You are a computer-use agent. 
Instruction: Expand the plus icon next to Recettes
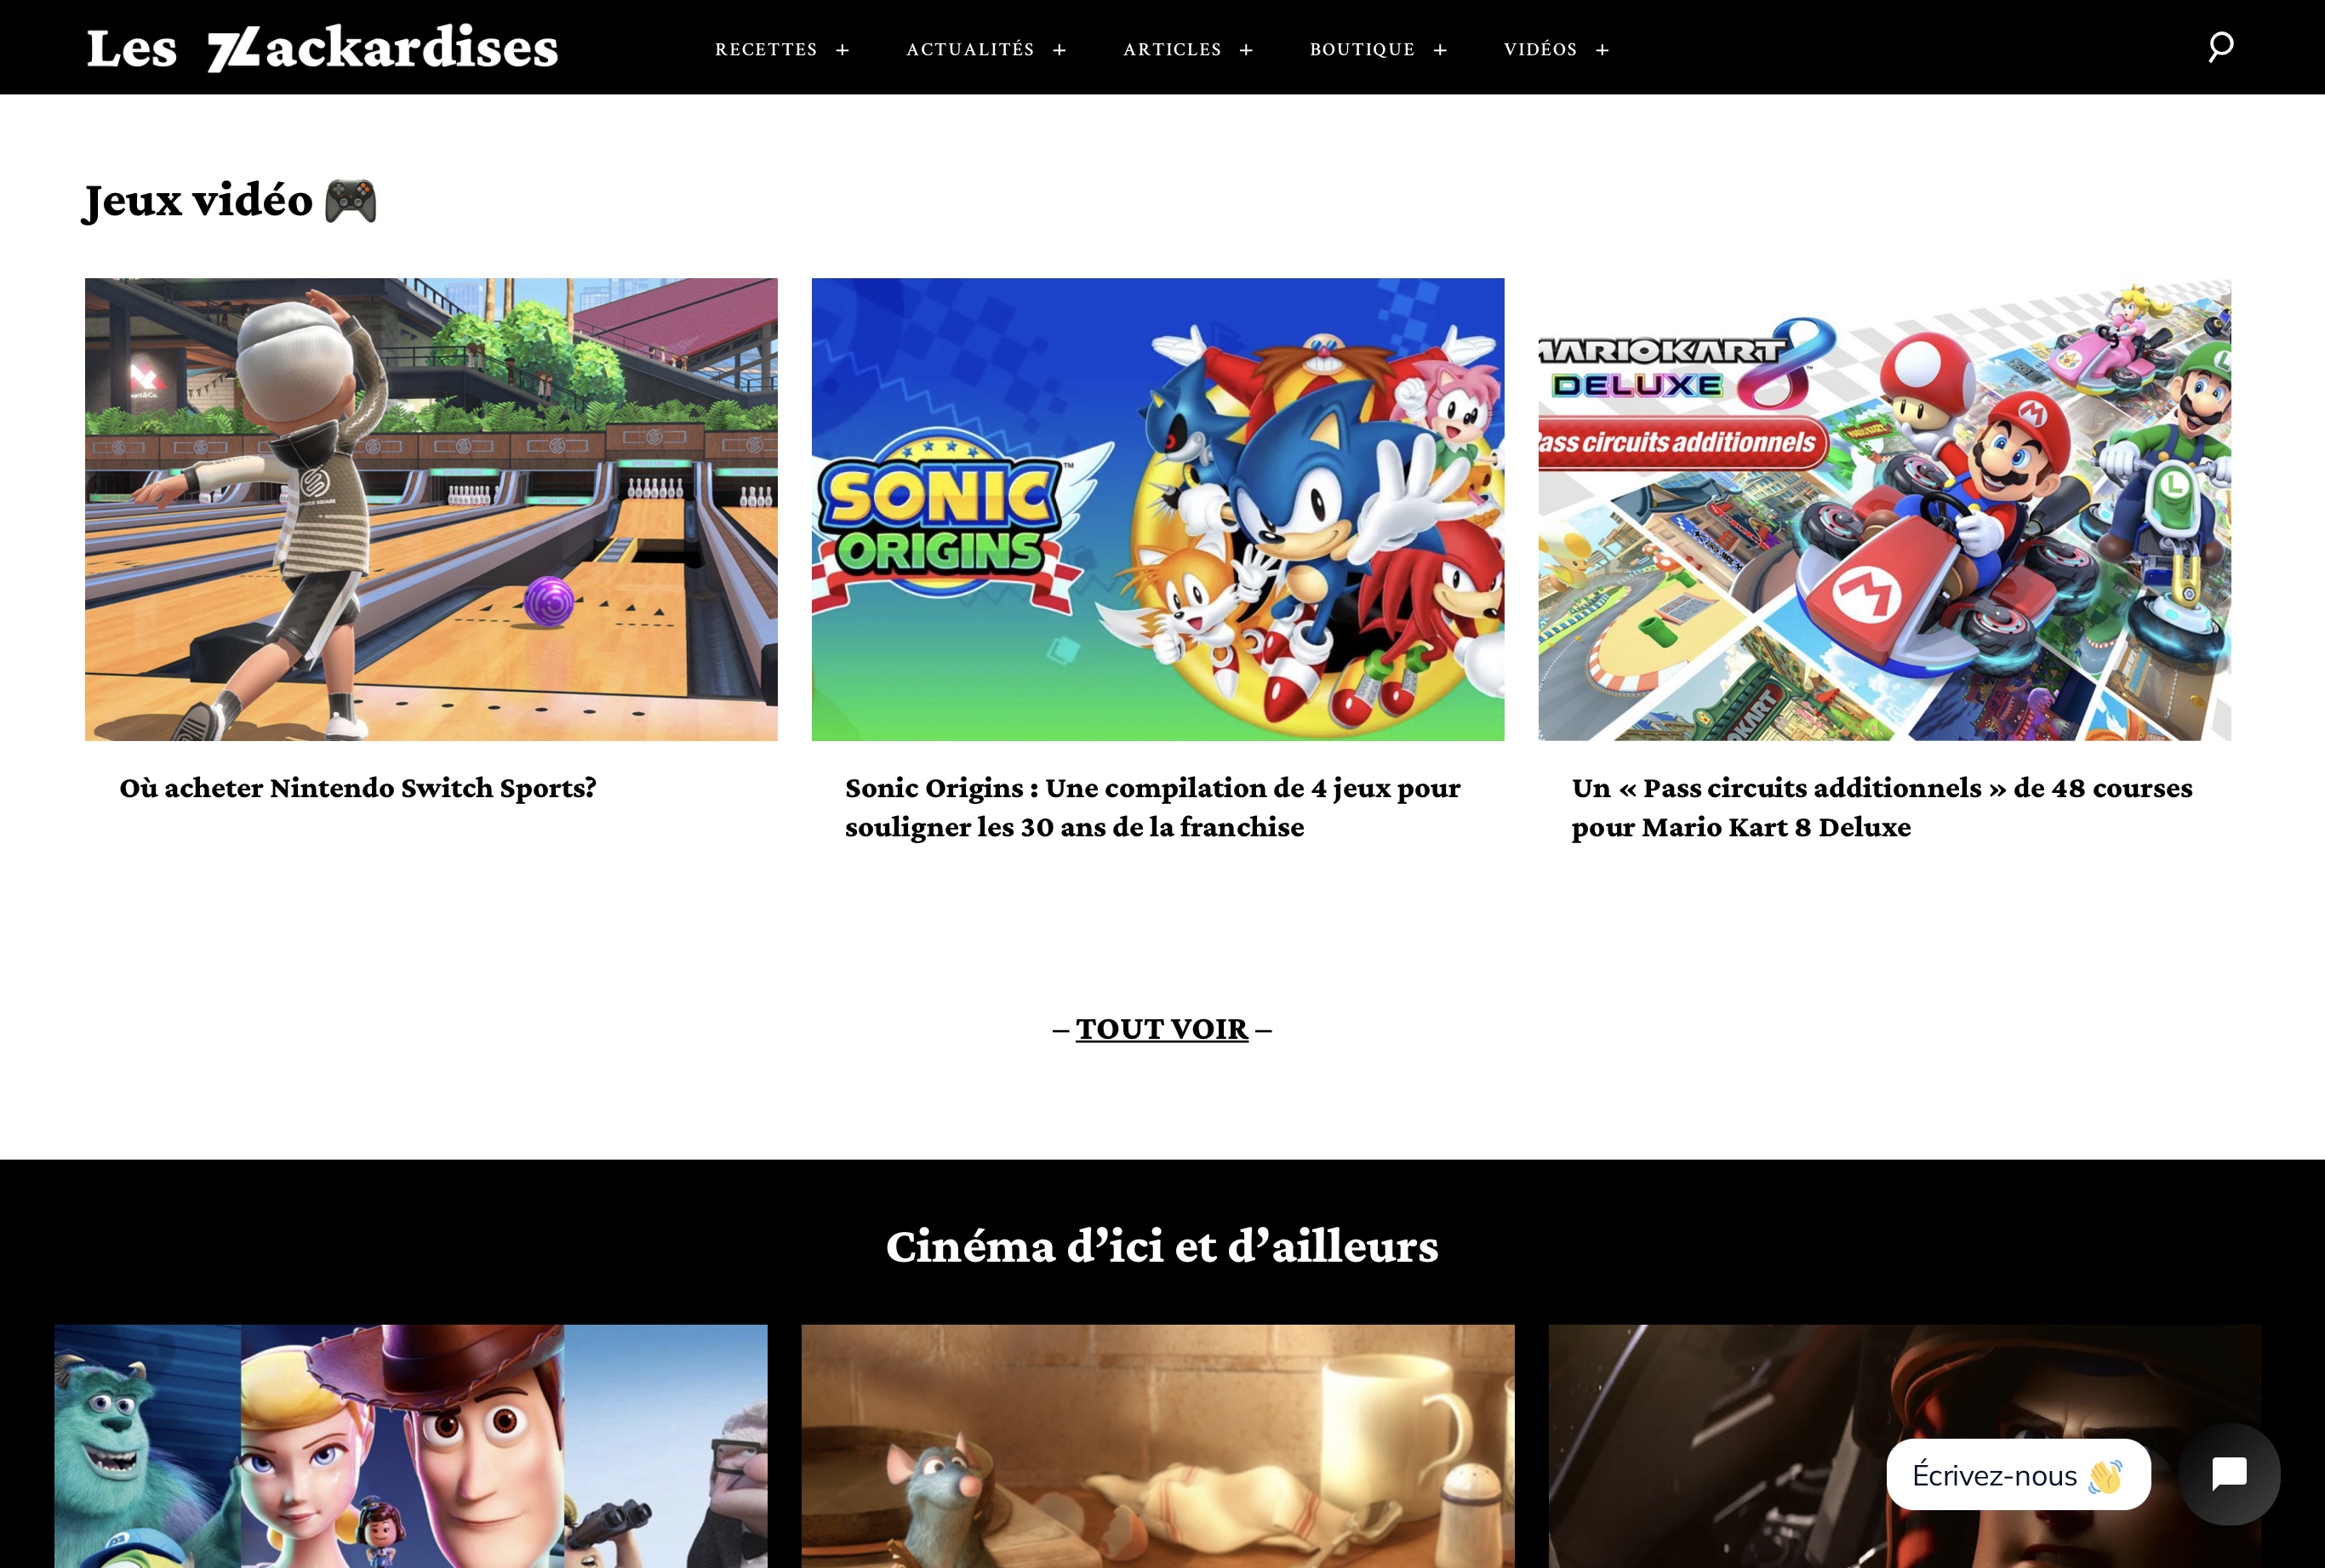842,50
